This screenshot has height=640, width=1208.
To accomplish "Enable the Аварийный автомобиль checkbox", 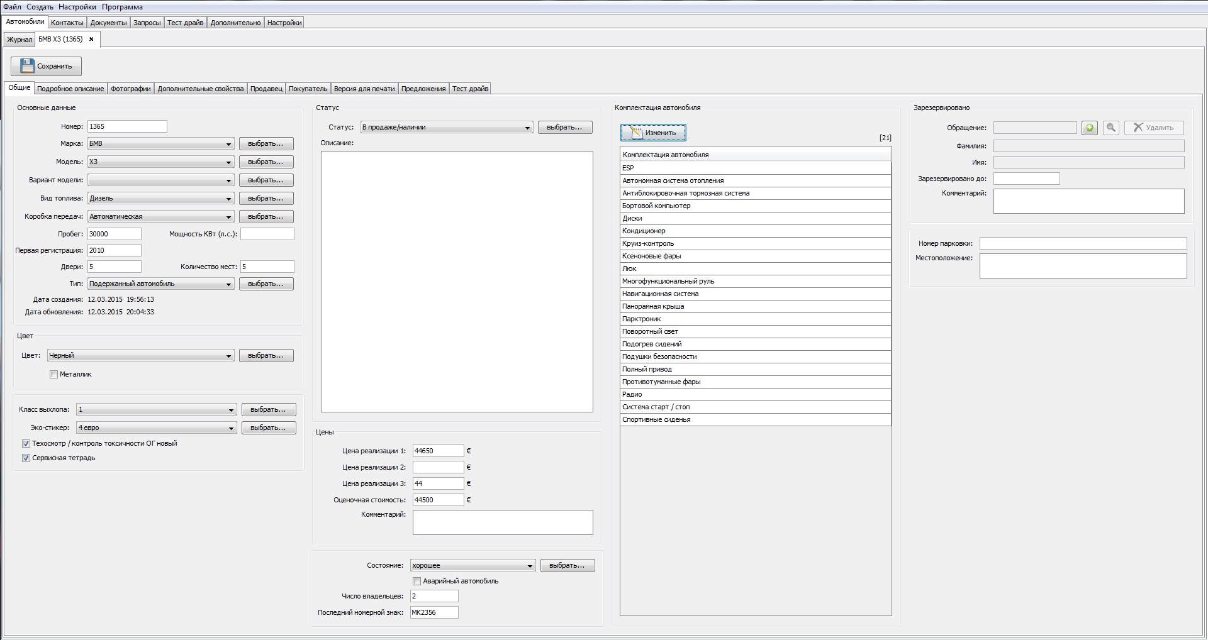I will (417, 582).
